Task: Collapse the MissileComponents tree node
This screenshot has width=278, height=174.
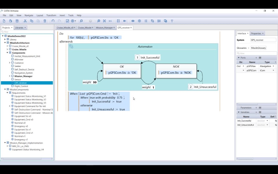Action: (5, 90)
